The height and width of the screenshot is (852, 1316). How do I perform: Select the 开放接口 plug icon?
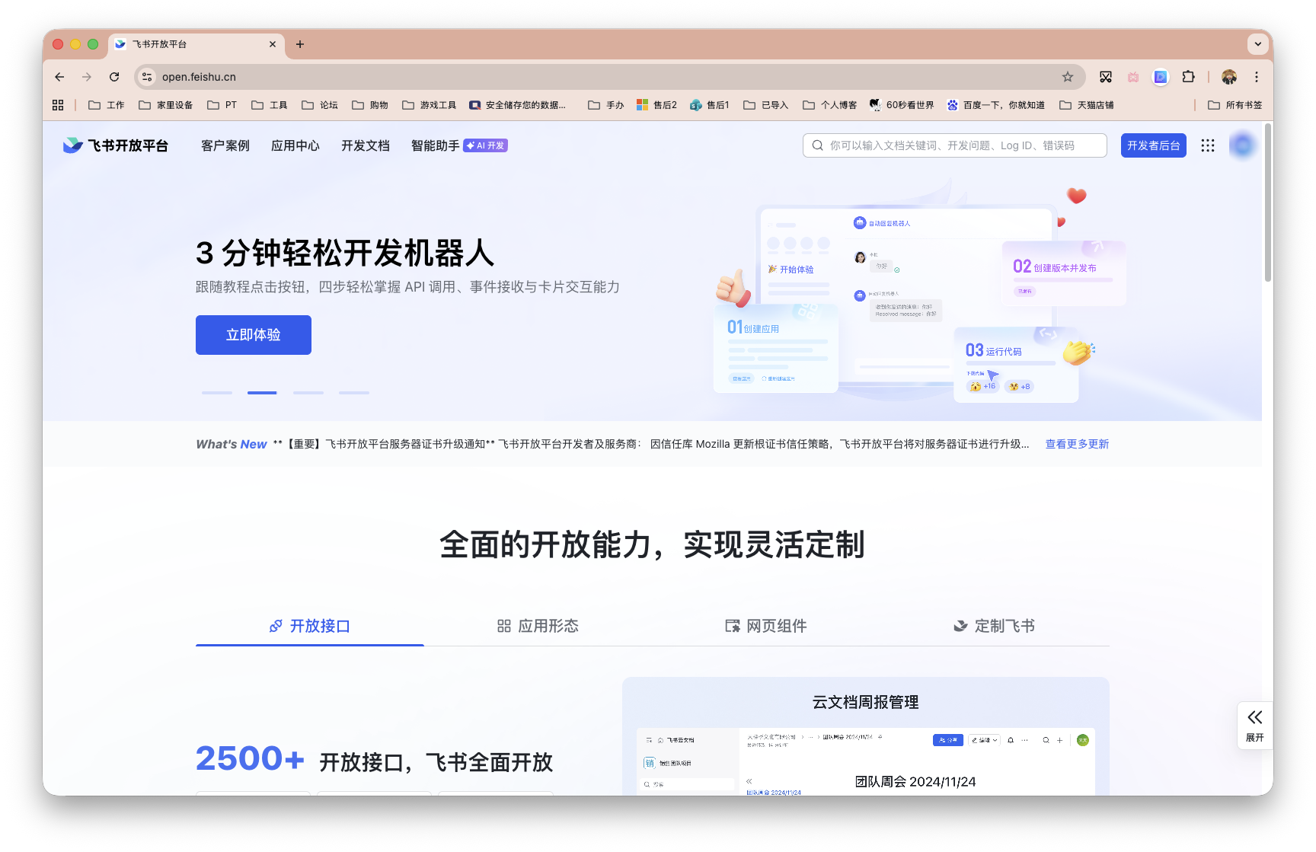275,626
